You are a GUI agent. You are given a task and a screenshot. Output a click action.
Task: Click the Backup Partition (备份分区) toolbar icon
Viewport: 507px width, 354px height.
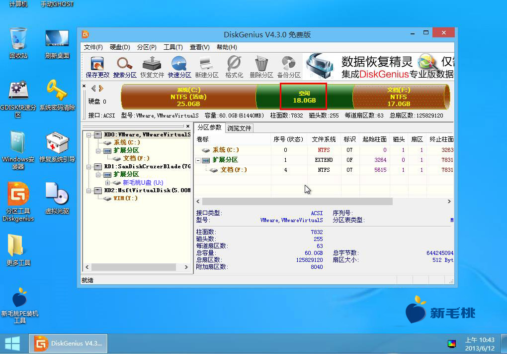tap(289, 67)
